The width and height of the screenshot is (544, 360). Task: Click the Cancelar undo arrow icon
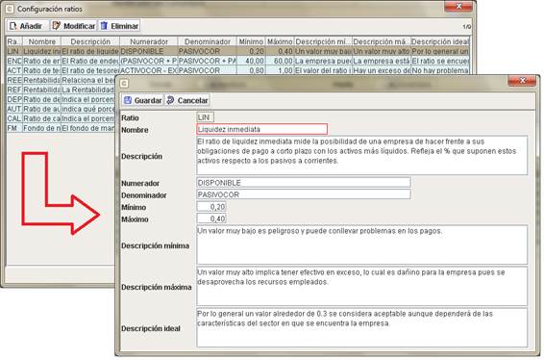170,100
